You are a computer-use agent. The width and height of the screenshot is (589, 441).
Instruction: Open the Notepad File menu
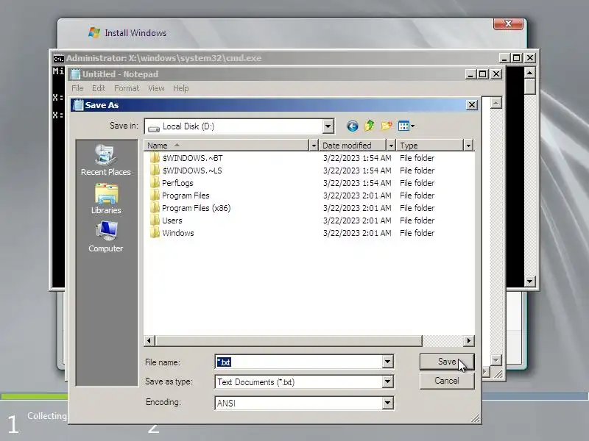point(77,88)
